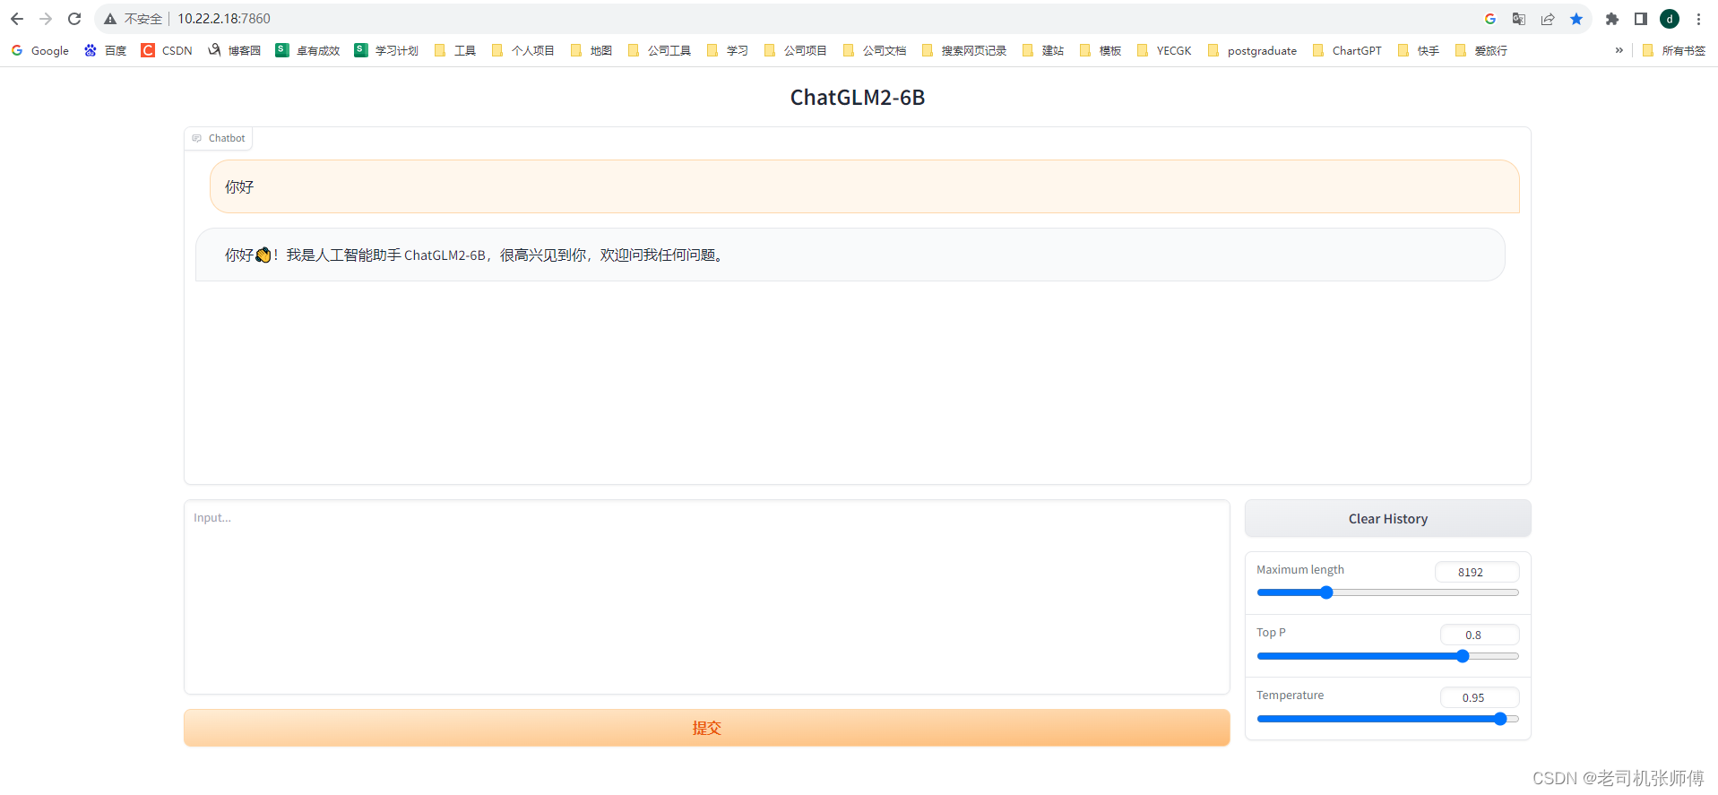
Task: Open the 快手 bookmark folder
Action: (x=1419, y=51)
